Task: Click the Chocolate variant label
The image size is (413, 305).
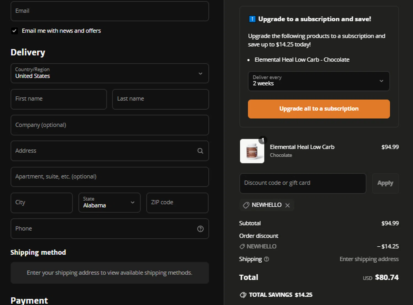Action: [281, 155]
